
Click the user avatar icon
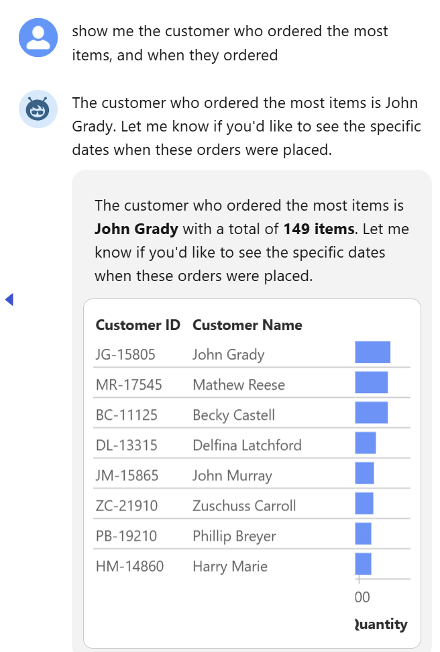point(38,38)
